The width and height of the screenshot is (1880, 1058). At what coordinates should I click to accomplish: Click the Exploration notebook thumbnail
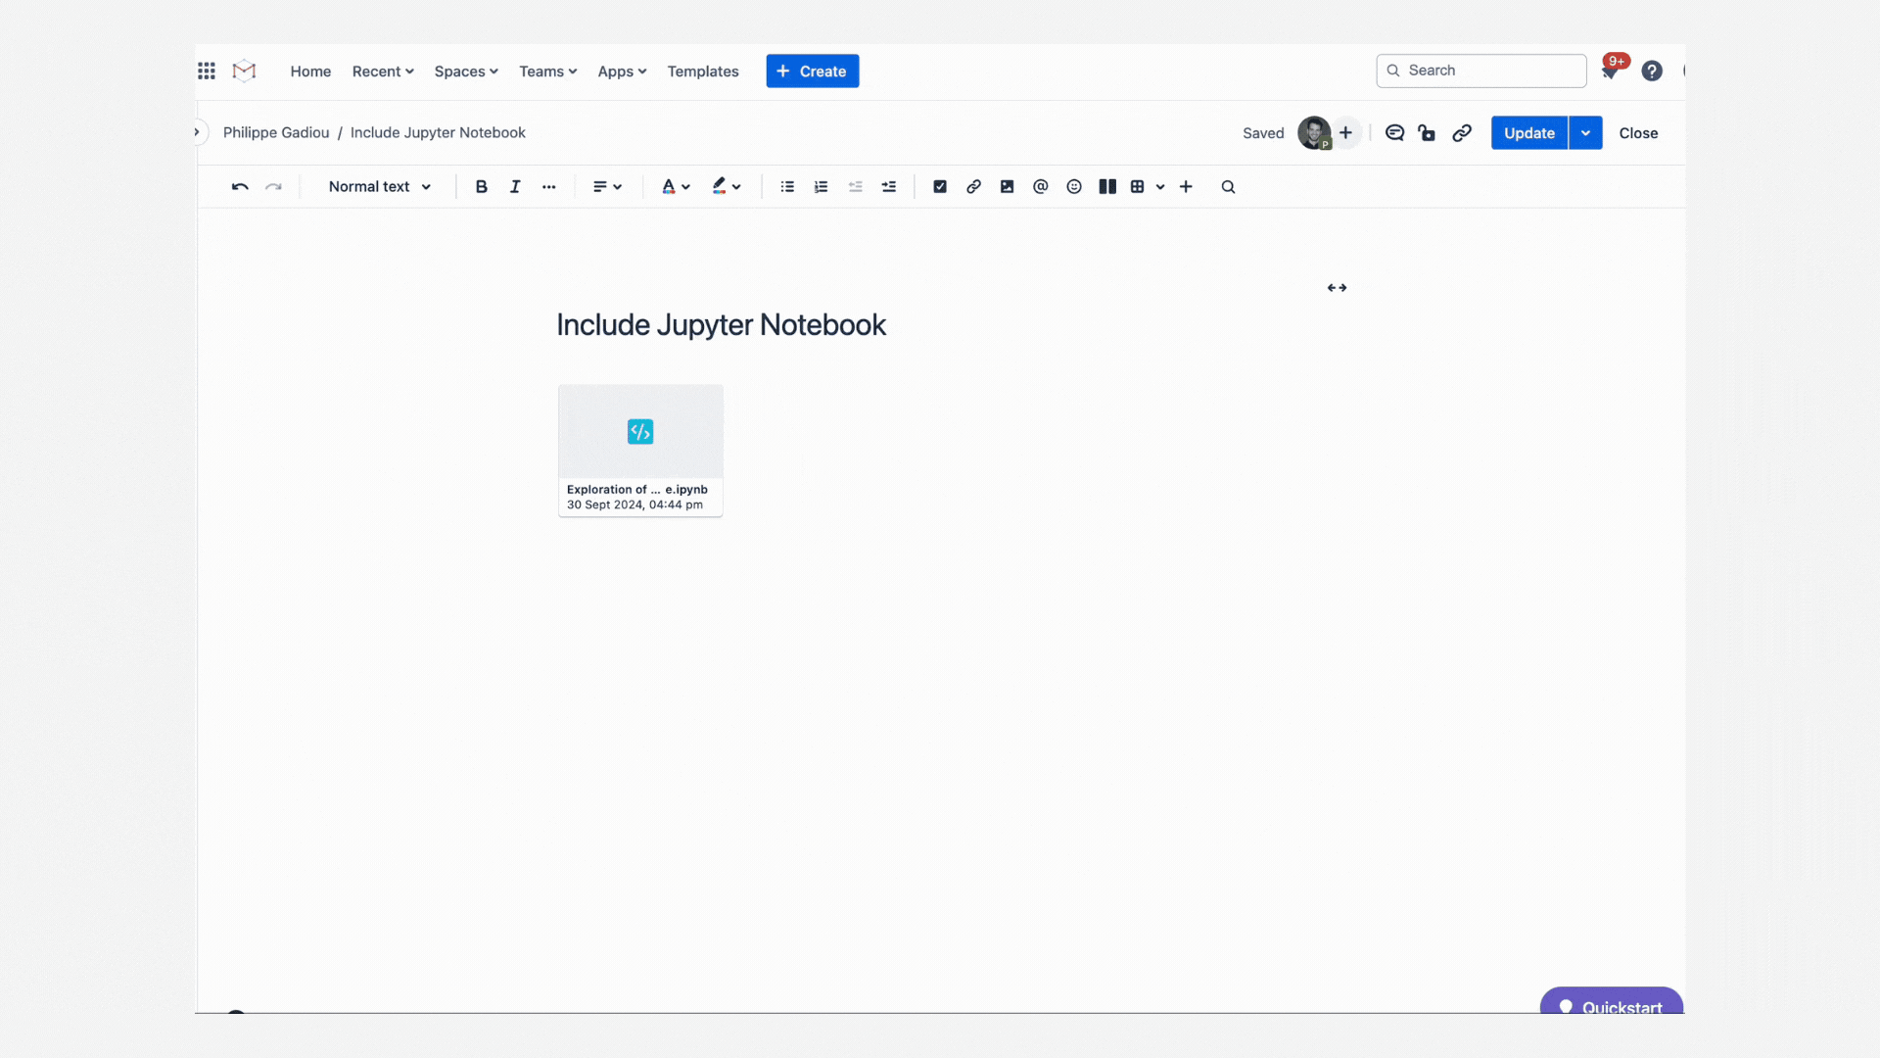point(639,450)
